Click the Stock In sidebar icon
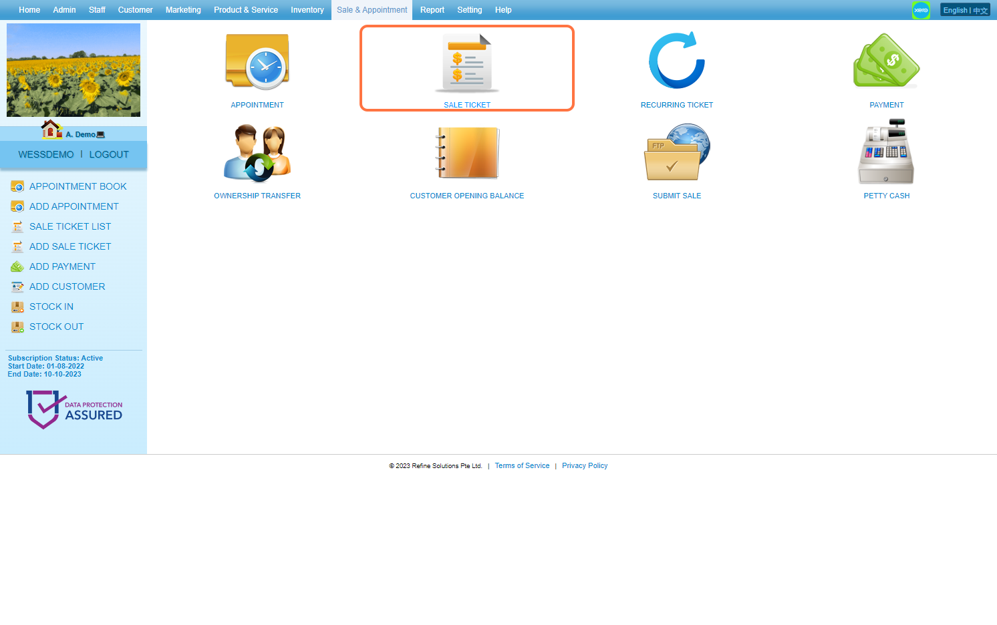This screenshot has height=625, width=997. (17, 306)
